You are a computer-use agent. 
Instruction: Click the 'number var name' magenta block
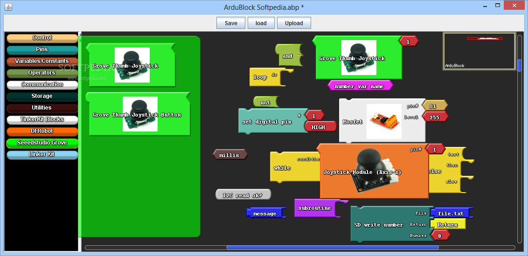point(360,86)
